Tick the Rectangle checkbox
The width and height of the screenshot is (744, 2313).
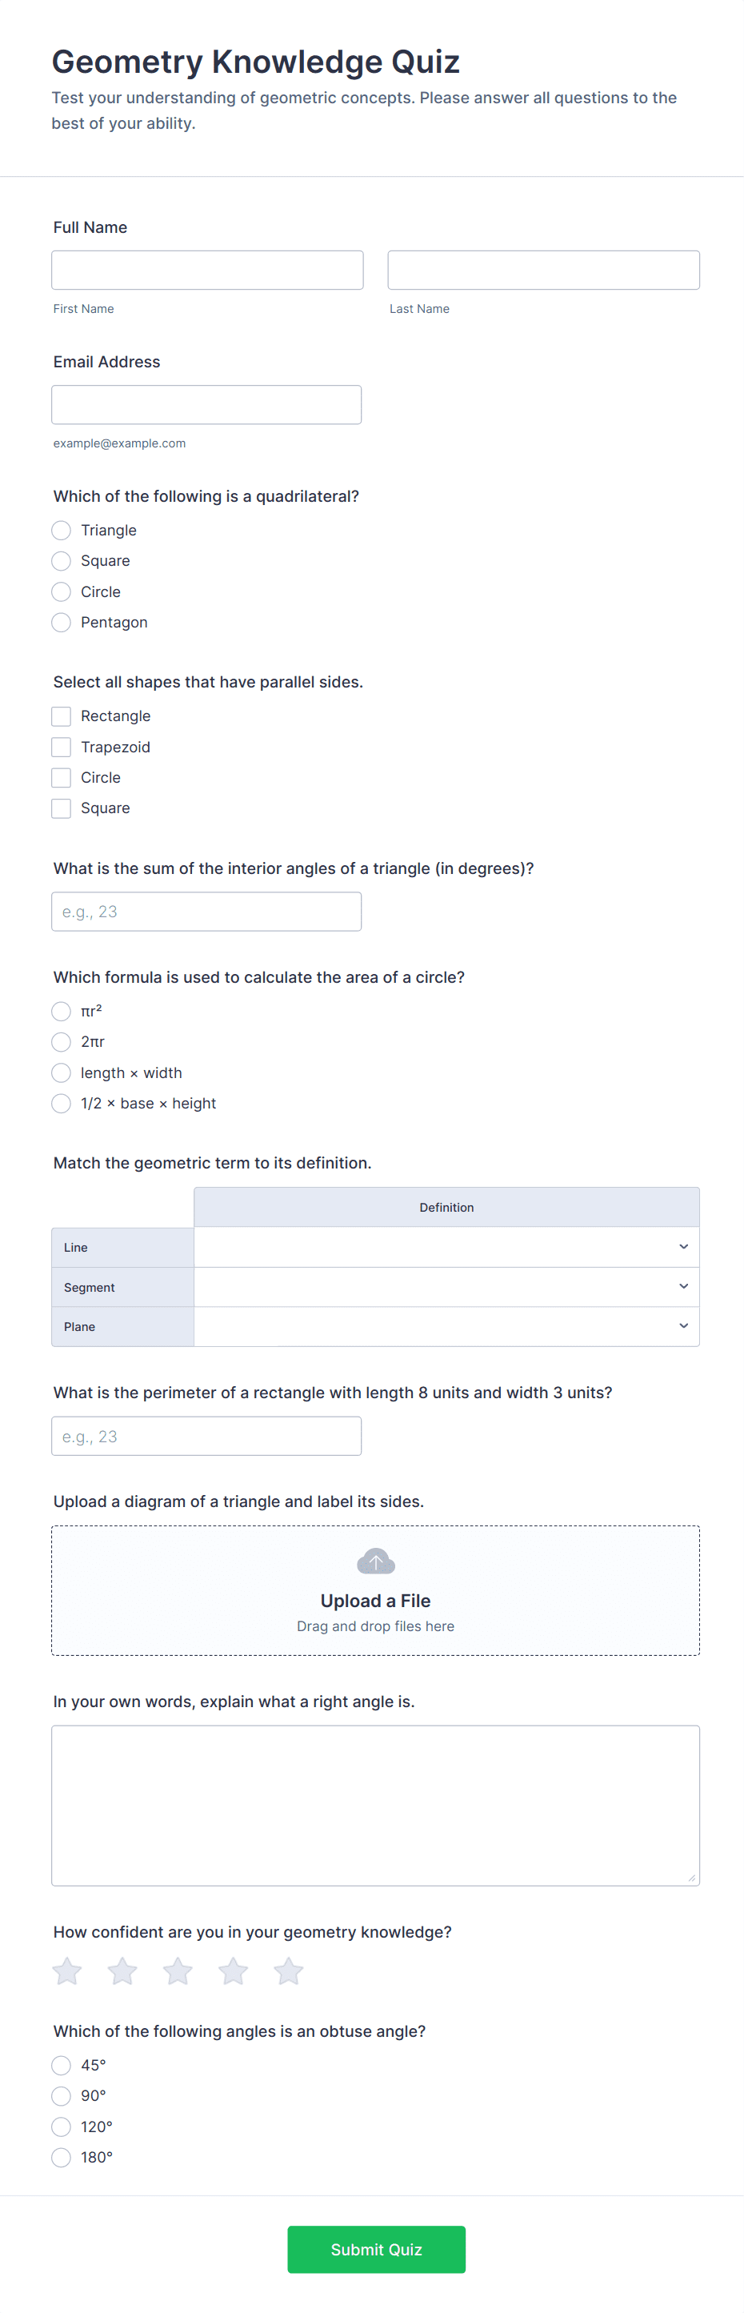(x=61, y=716)
